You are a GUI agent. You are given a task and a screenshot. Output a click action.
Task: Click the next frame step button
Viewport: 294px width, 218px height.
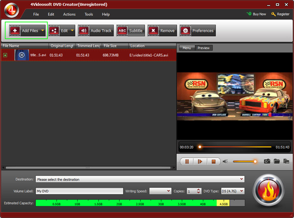coord(200,161)
